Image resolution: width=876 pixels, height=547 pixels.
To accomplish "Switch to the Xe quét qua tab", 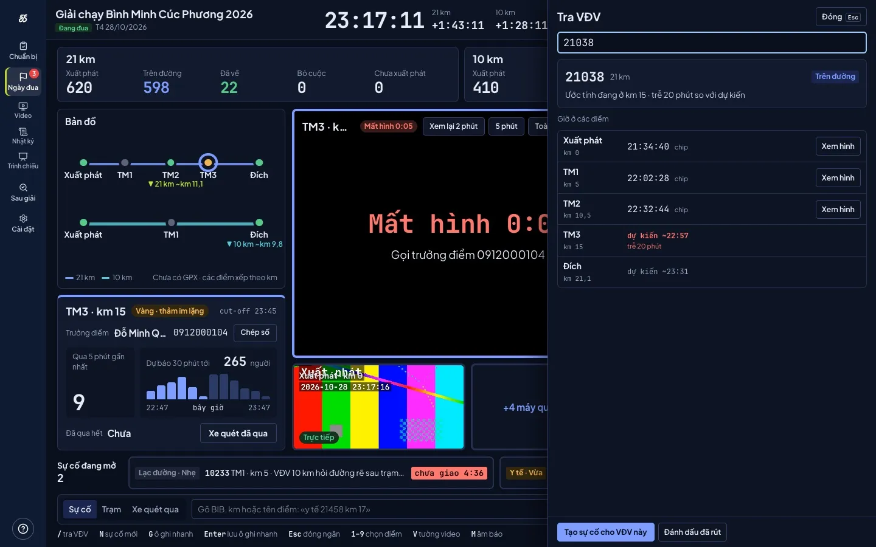I will click(x=155, y=509).
